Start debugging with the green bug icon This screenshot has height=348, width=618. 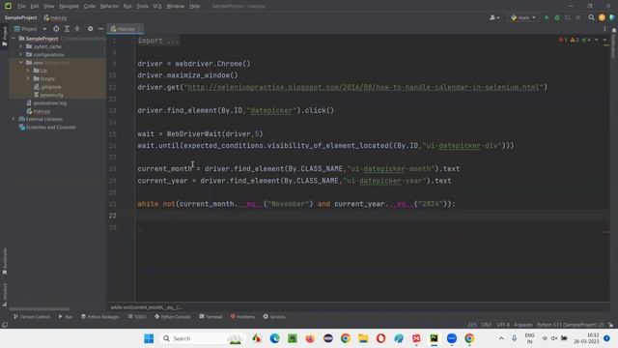coord(557,17)
